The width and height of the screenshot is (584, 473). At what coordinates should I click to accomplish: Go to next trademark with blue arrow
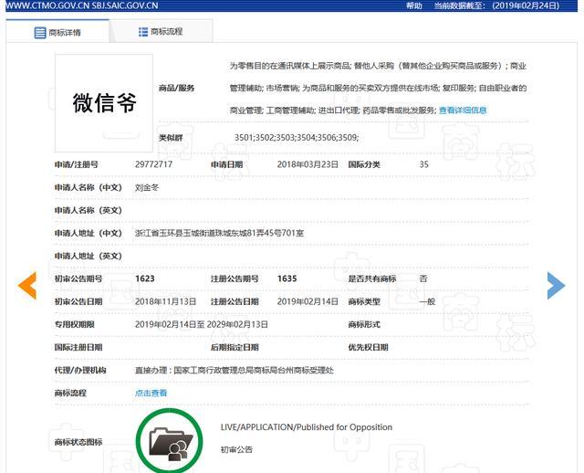coord(556,286)
